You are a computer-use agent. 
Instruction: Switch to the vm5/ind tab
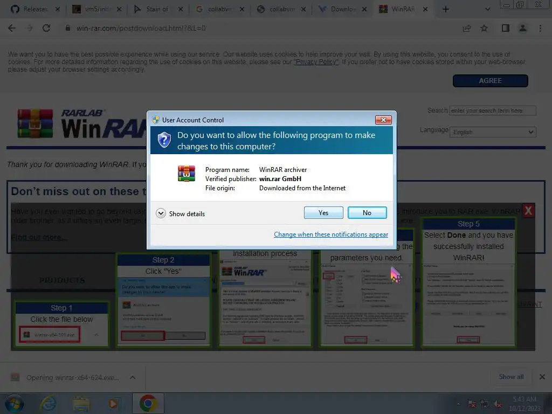click(96, 9)
